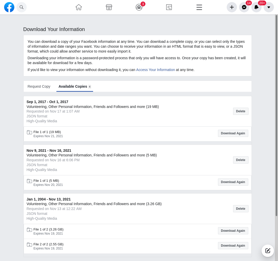Click the page vertical scrollbar
The image size is (278, 261).
click(x=276, y=115)
